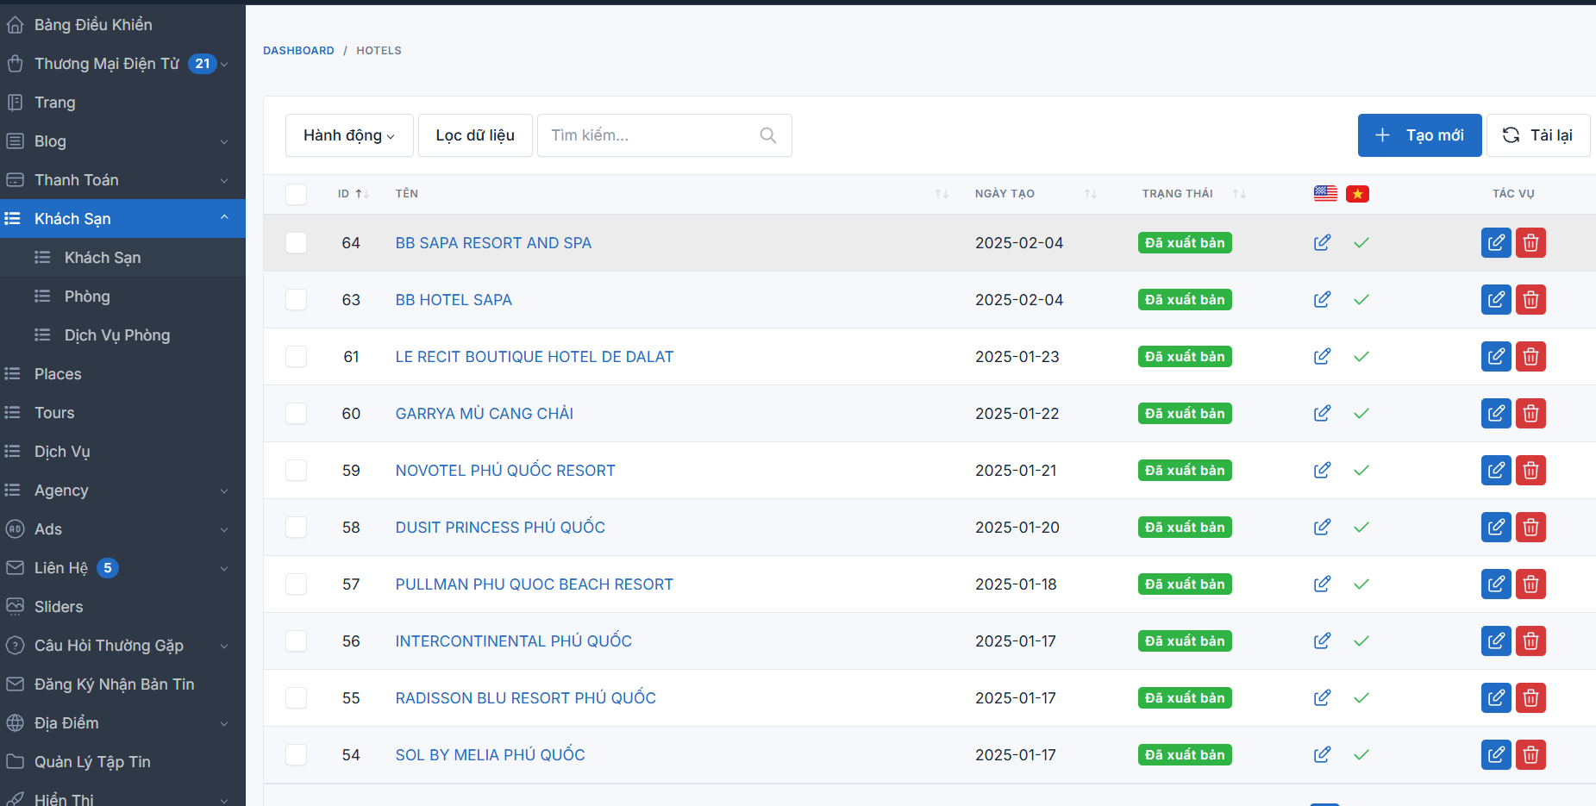Open BB SAPA RESORT AND SPA link

493,243
